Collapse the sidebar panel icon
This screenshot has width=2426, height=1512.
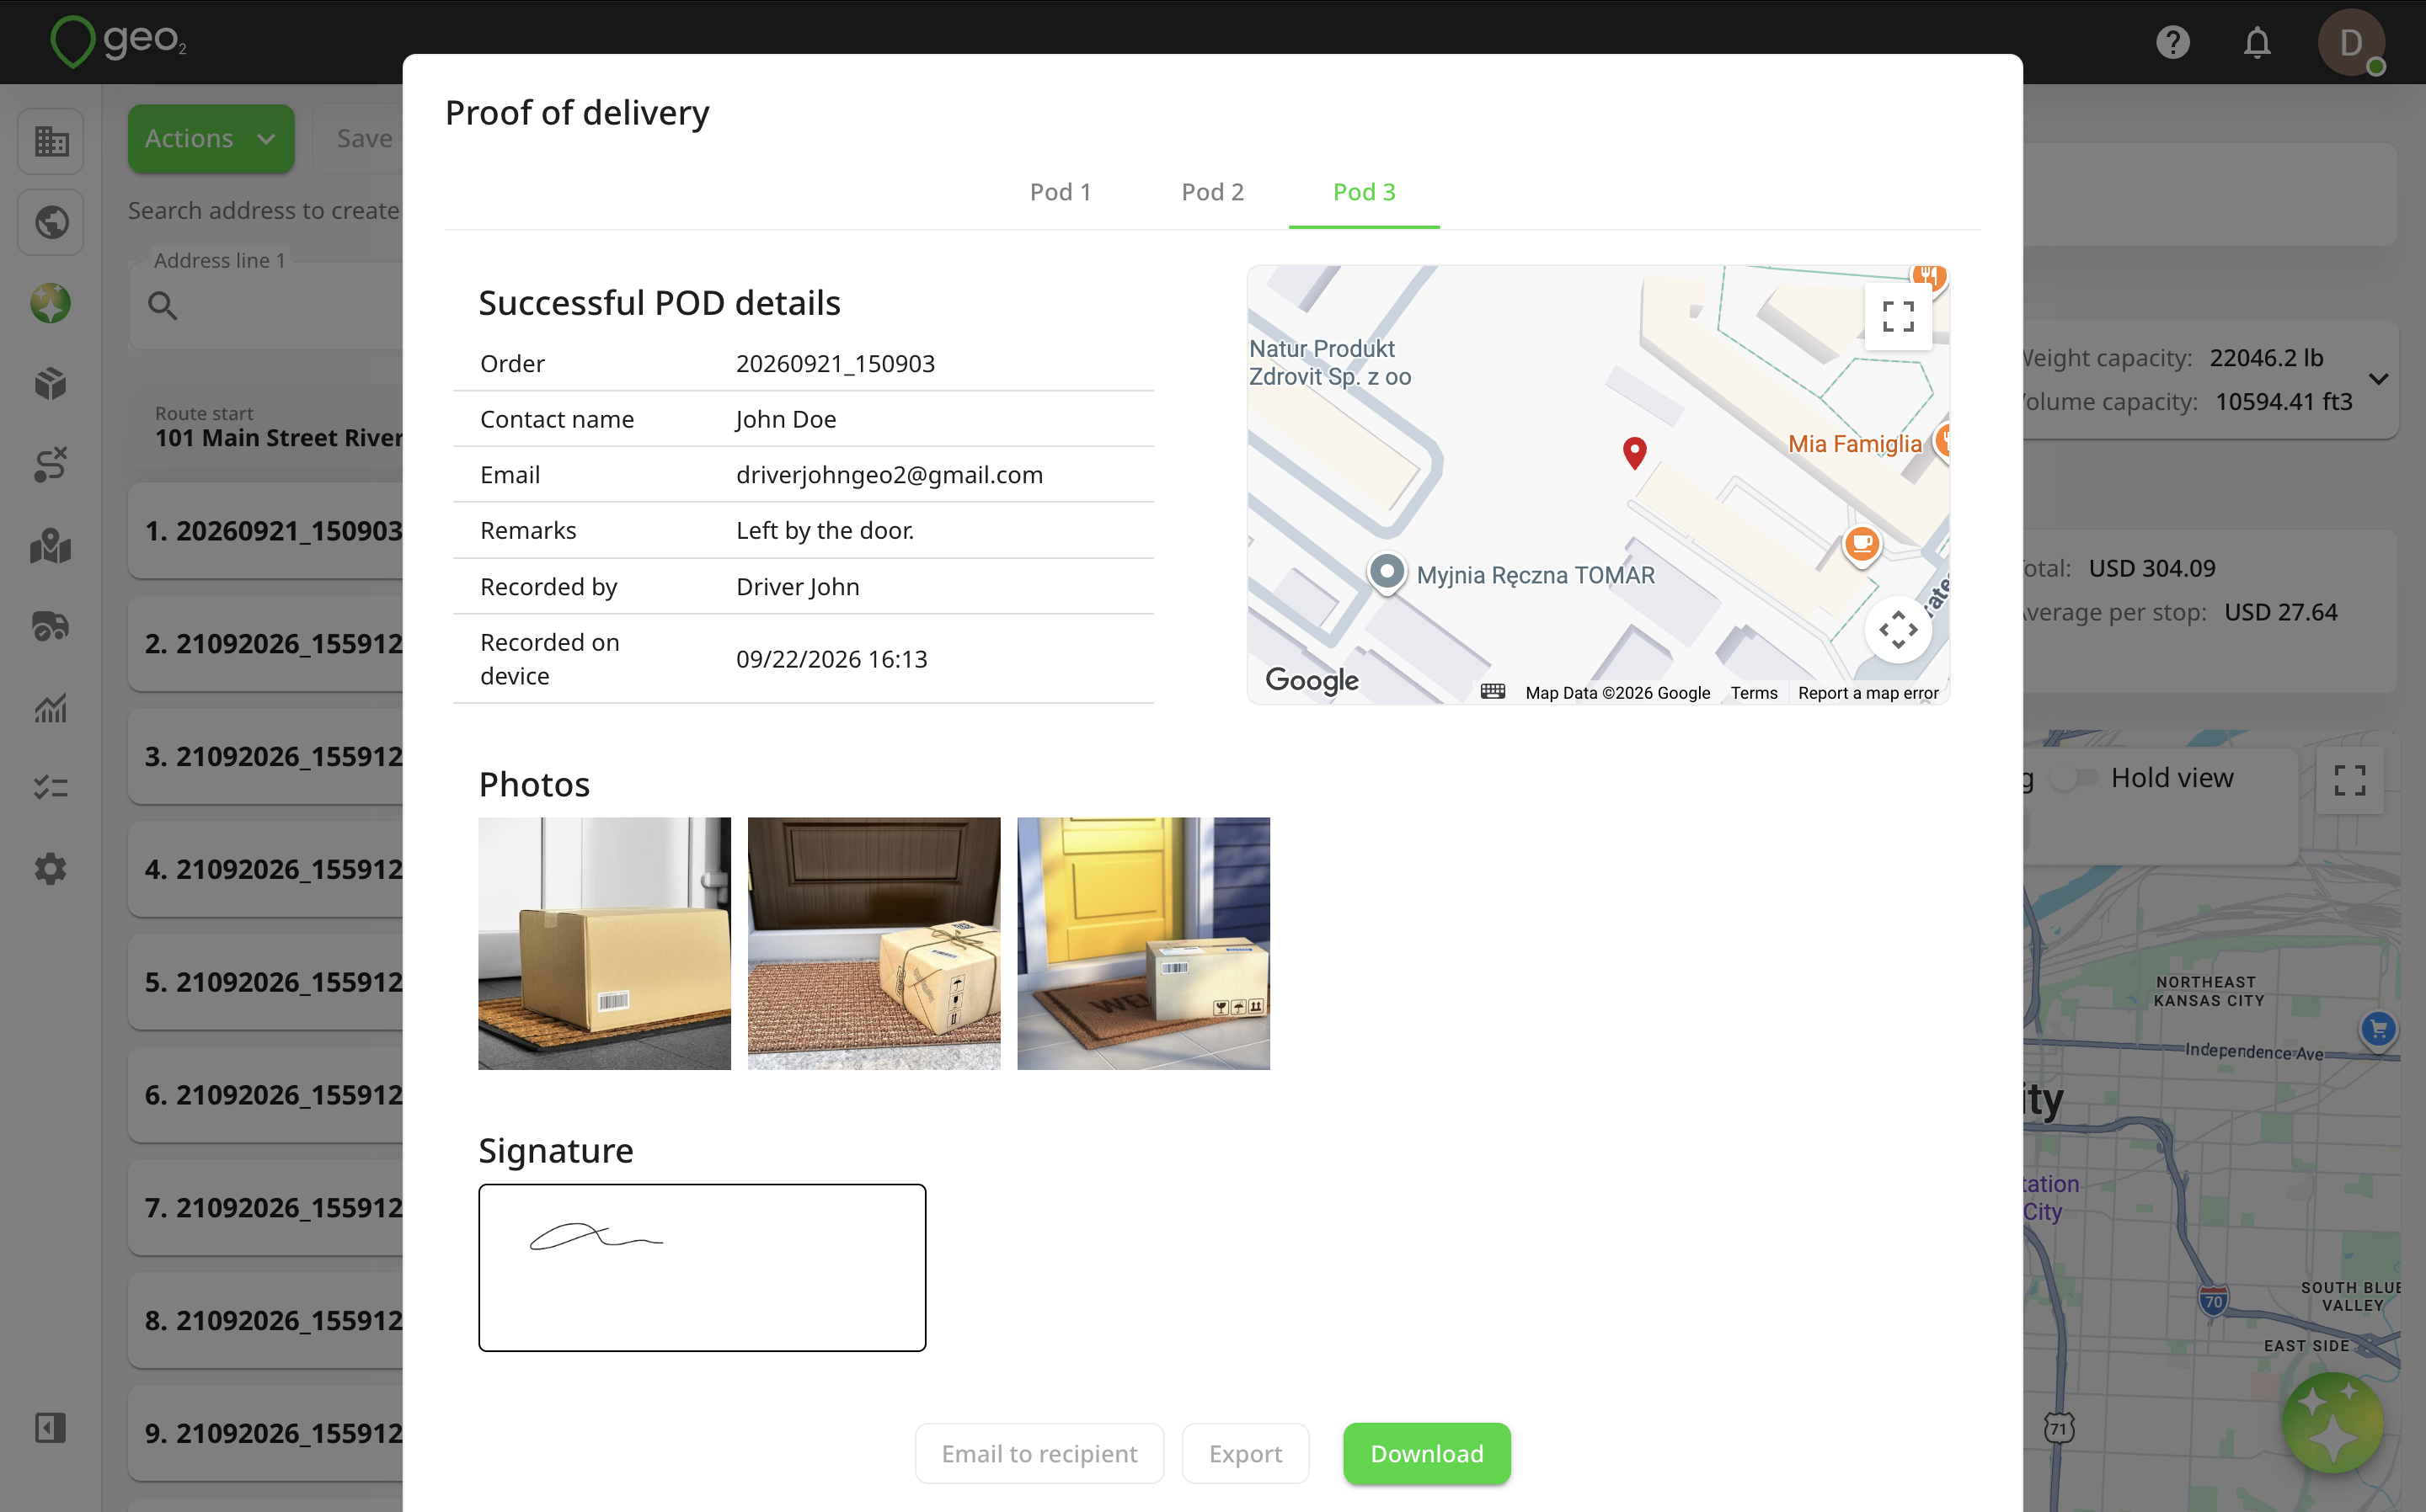(51, 1428)
